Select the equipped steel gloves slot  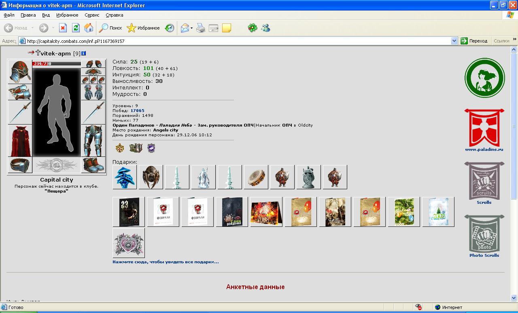click(x=93, y=92)
